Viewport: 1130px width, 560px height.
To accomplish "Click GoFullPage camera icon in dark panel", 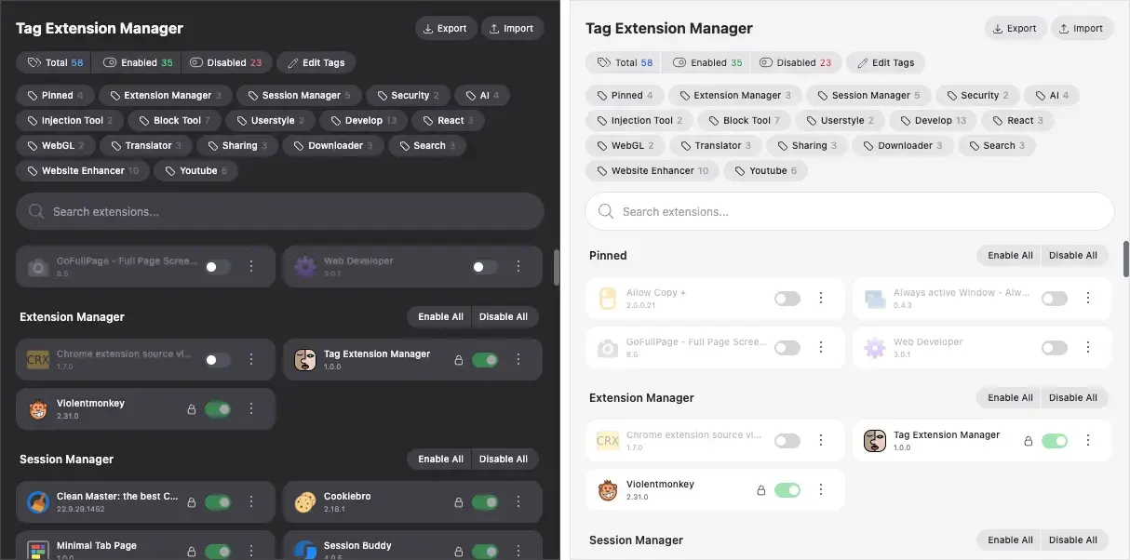I will 38,267.
